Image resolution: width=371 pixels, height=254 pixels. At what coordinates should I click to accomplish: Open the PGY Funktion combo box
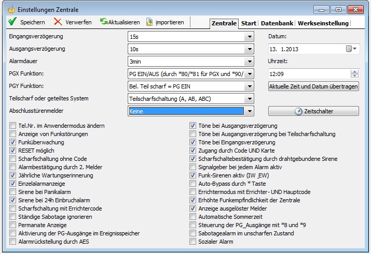tap(250, 86)
